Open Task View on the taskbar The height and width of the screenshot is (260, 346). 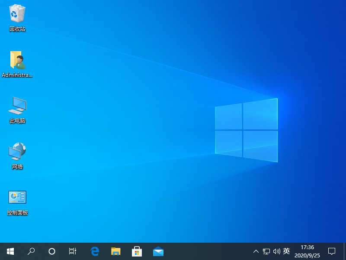coord(73,251)
